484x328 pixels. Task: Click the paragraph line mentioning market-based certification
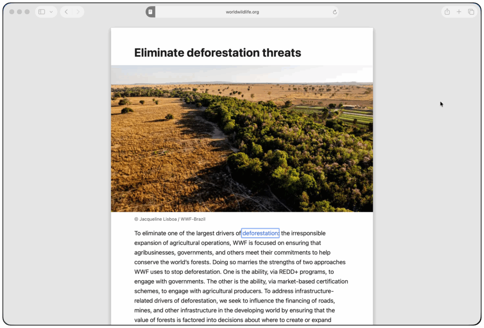click(241, 281)
